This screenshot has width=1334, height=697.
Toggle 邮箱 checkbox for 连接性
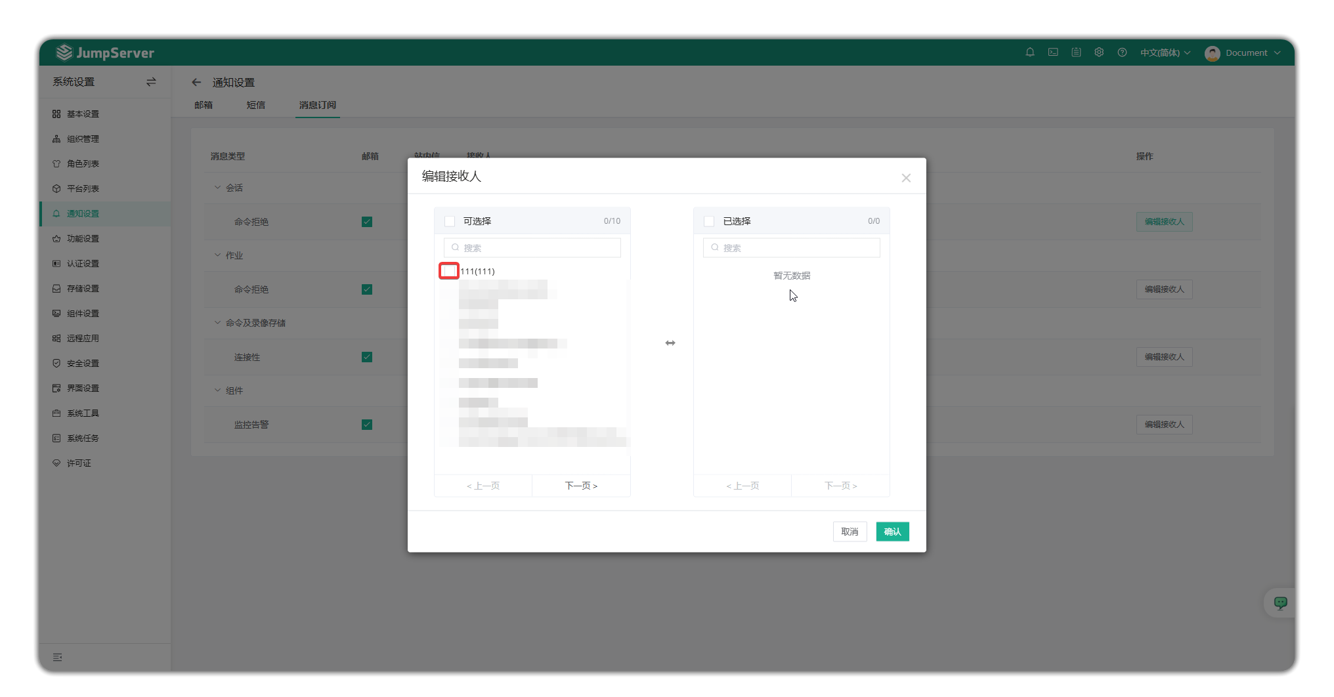click(367, 357)
